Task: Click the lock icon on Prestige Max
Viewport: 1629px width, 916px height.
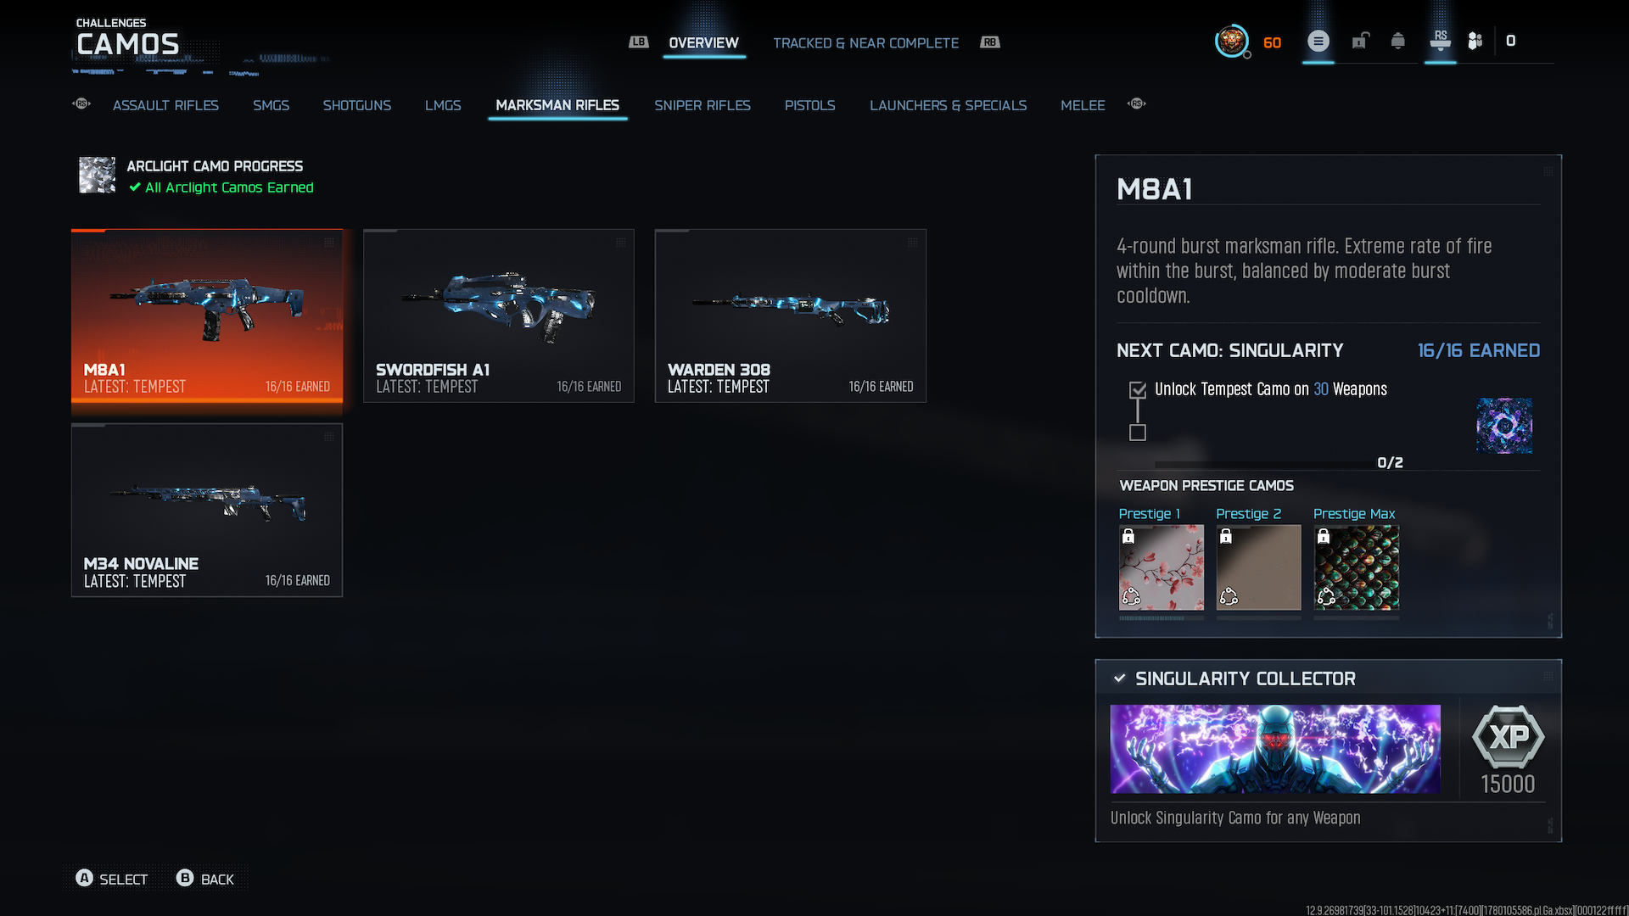Action: [x=1324, y=536]
